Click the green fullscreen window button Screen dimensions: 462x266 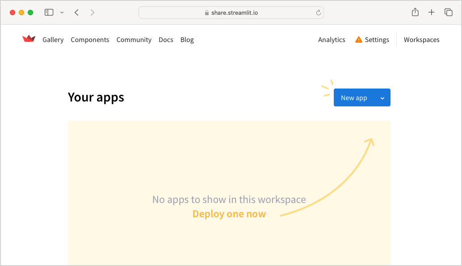point(30,13)
